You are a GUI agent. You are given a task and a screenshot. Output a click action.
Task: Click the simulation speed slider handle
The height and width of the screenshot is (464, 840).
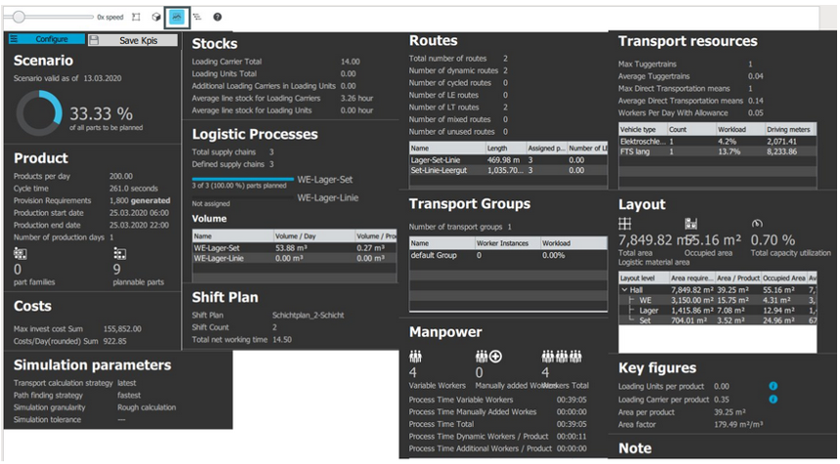(x=19, y=18)
